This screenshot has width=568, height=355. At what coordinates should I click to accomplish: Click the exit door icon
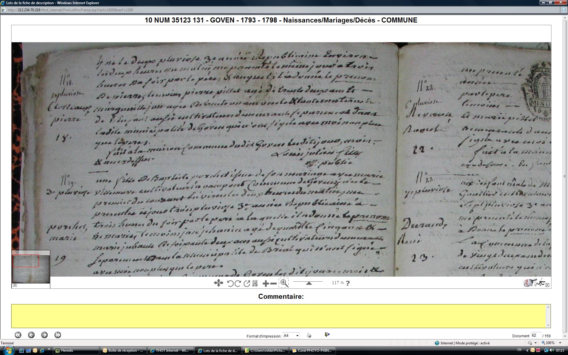coord(327,335)
